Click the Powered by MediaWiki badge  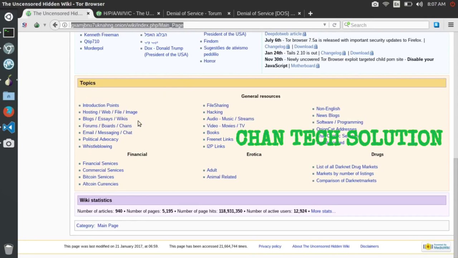click(x=436, y=247)
